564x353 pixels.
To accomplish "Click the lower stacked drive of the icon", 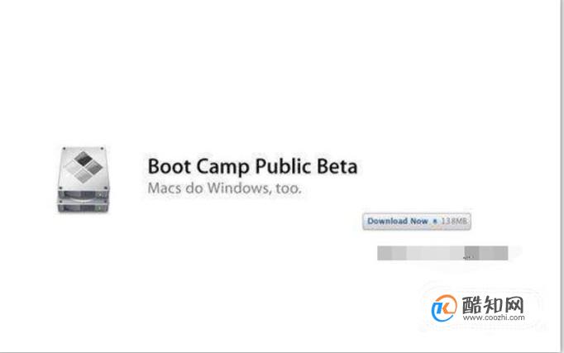I will pos(83,207).
